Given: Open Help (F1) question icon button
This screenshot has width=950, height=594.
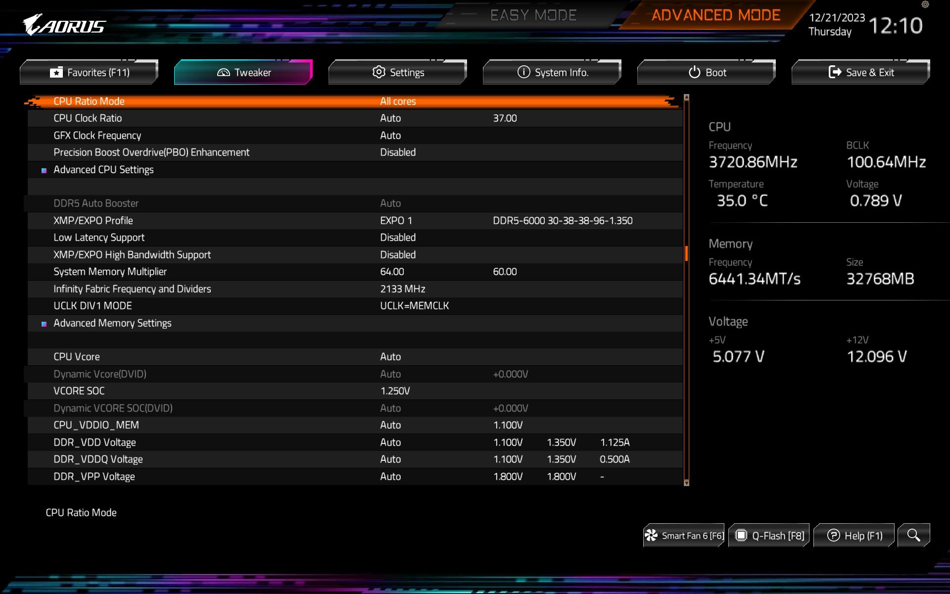Looking at the screenshot, I should click(x=854, y=536).
